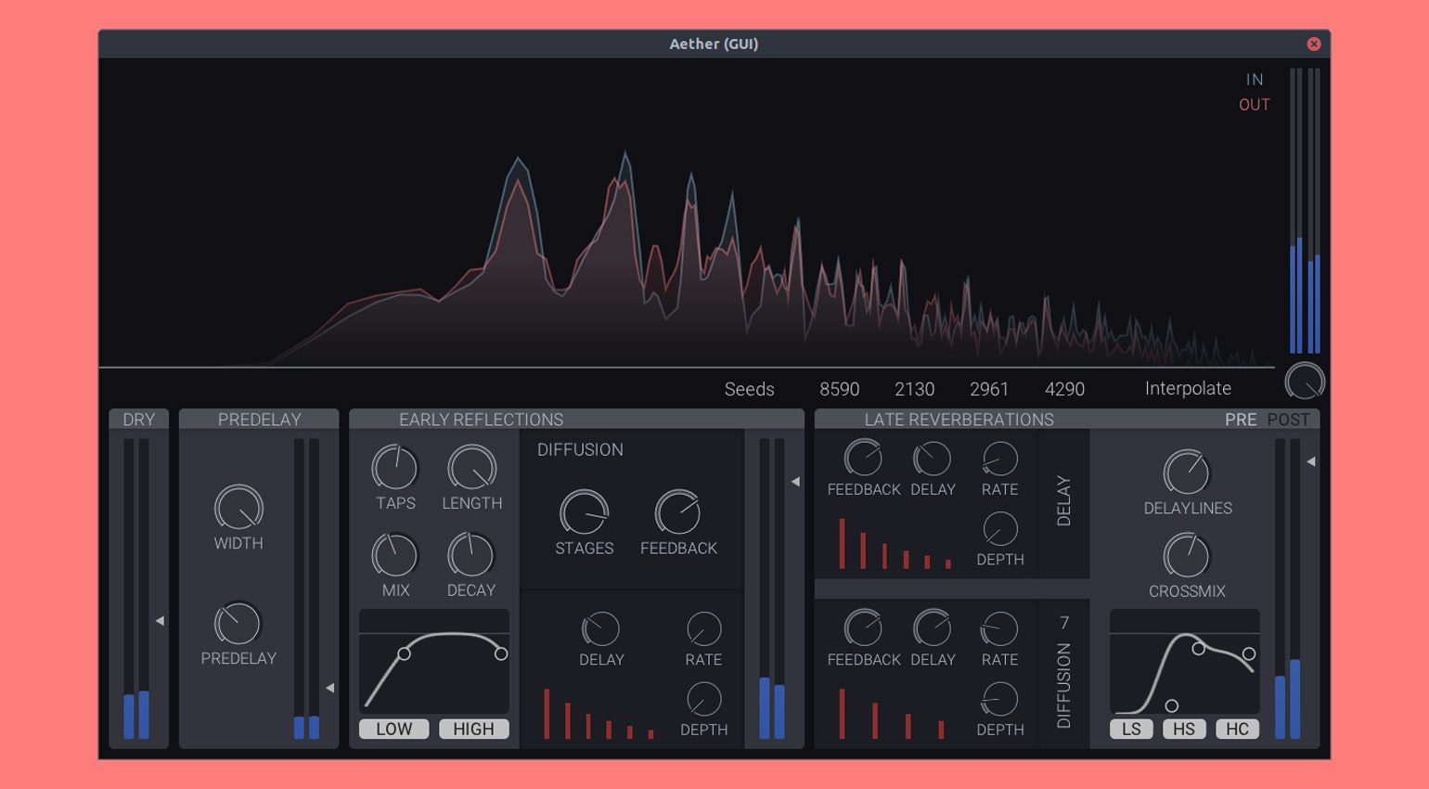Click the Late Reverberations level slider arrow

[x=1311, y=461]
